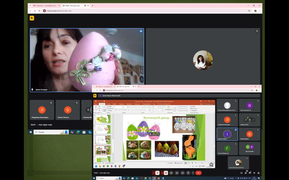
Task: Open the Вставка tab in PowerPoint ribbon
Action: coord(108,104)
